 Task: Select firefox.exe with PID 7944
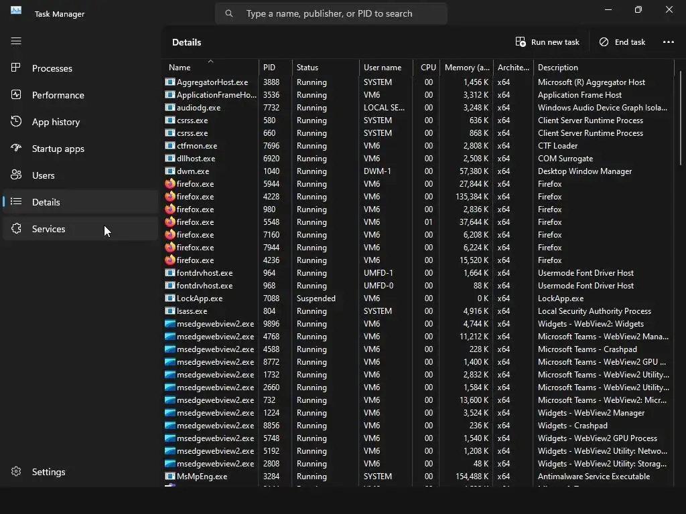pyautogui.click(x=418, y=248)
